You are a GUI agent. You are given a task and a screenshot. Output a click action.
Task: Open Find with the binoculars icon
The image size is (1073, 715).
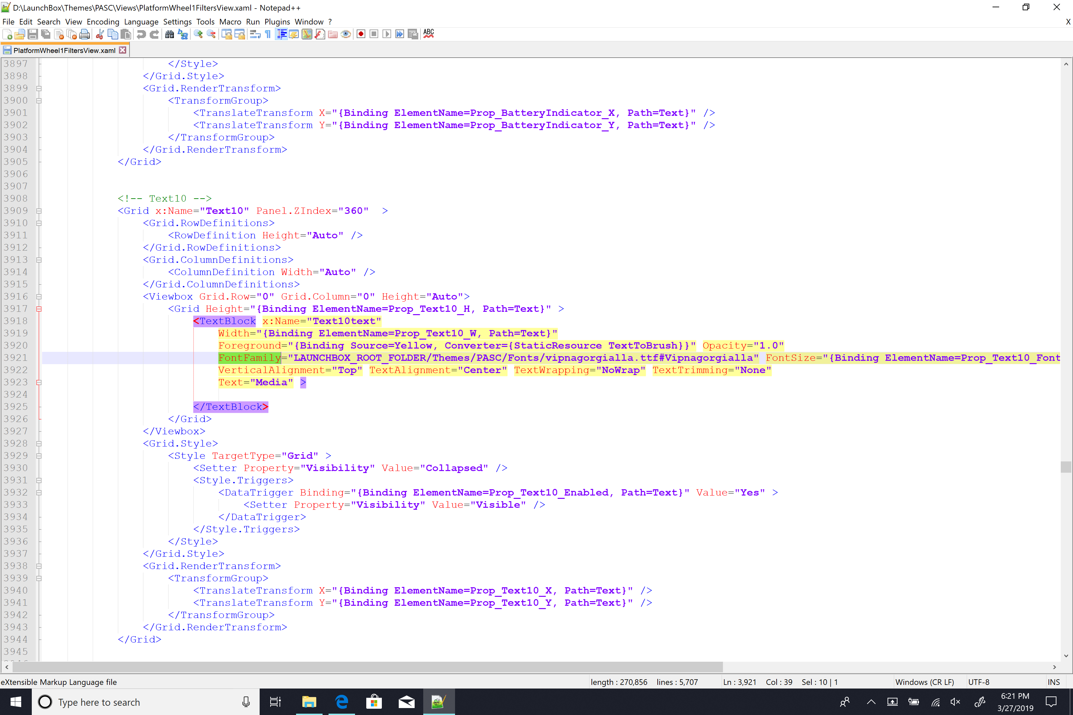(x=170, y=34)
